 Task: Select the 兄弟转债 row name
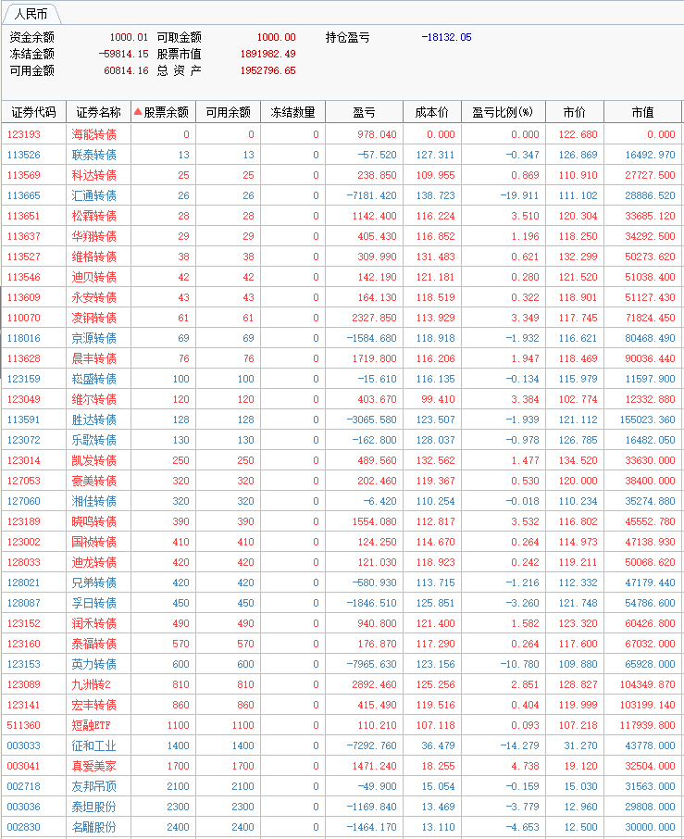(94, 582)
